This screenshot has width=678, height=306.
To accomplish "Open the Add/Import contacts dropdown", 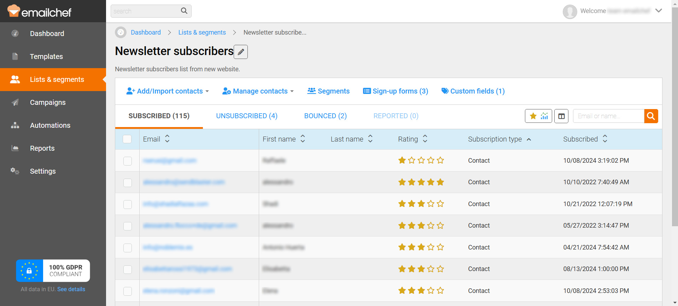I will click(x=168, y=91).
